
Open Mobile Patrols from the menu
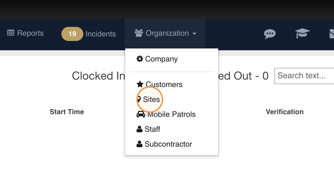172,114
